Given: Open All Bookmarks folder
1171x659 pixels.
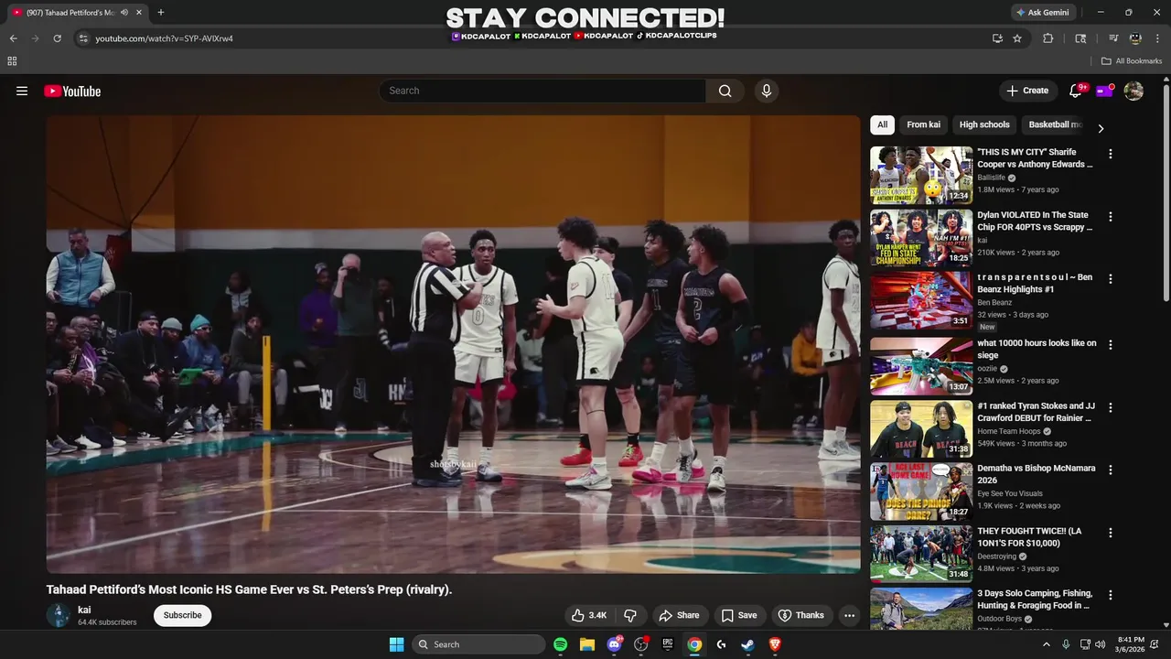Looking at the screenshot, I should pyautogui.click(x=1131, y=61).
